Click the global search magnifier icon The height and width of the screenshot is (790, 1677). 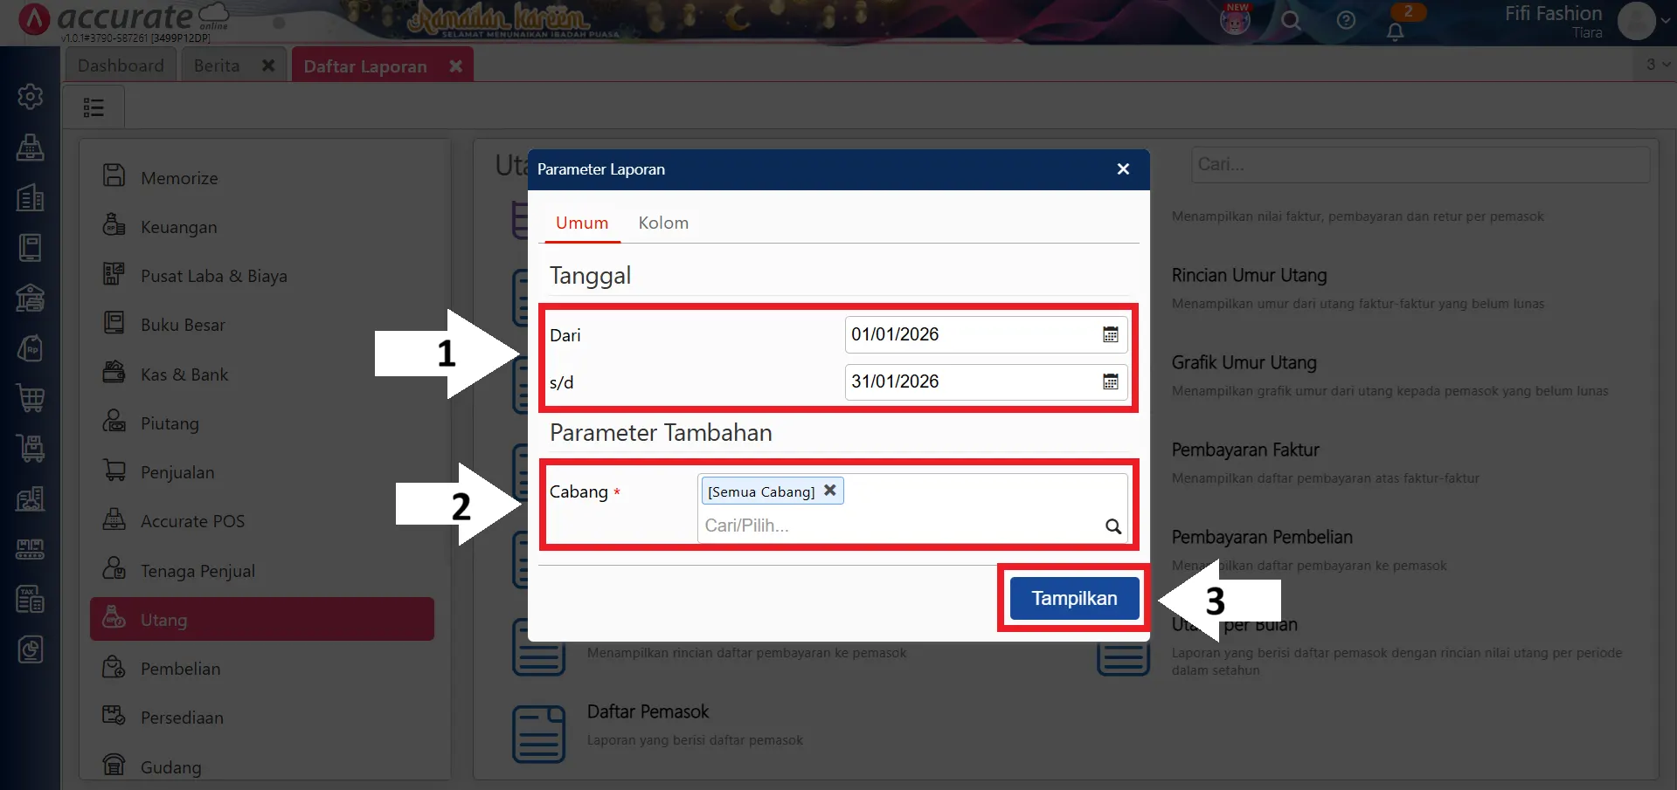pos(1291,21)
